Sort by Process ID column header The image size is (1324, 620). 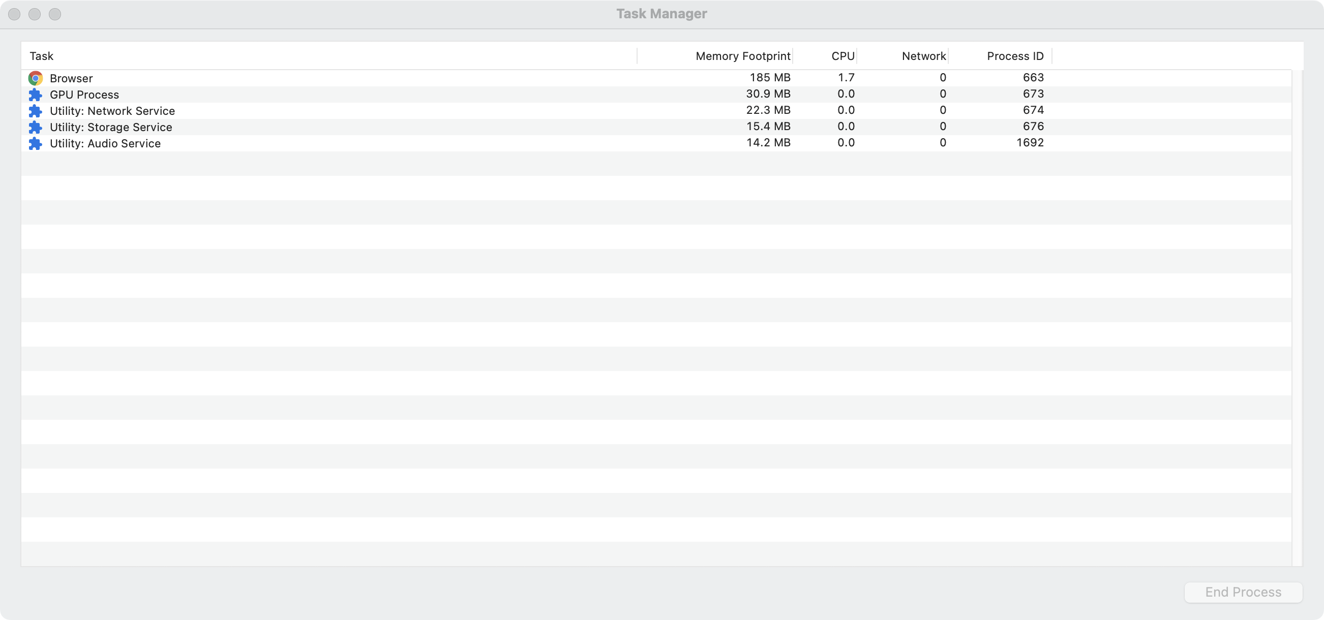click(x=1014, y=56)
